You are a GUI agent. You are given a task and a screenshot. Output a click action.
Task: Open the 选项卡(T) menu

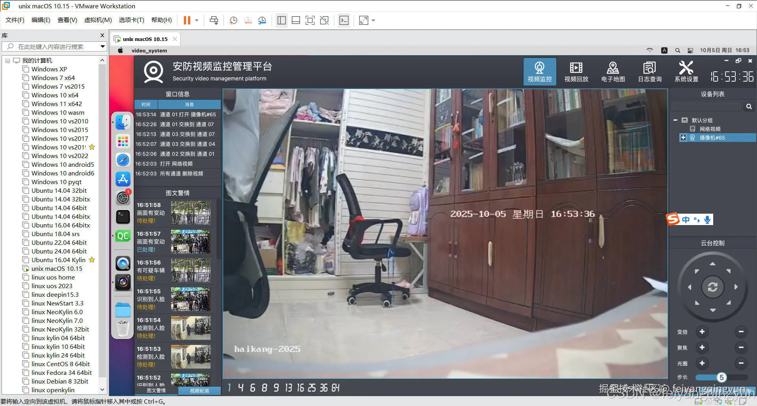pyautogui.click(x=132, y=20)
